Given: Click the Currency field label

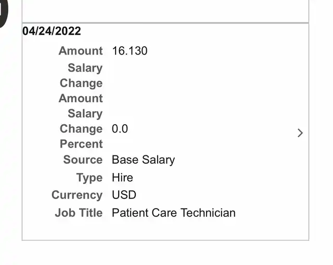Looking at the screenshot, I should (x=77, y=195).
